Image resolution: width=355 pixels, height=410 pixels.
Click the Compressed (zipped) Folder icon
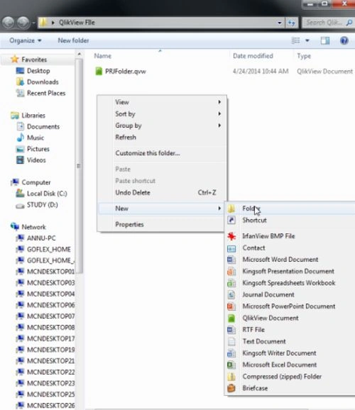click(231, 377)
